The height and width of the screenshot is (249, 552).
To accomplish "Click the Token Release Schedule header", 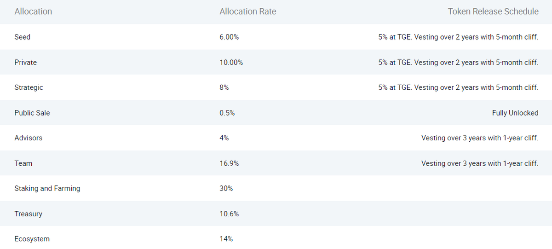I will point(493,12).
